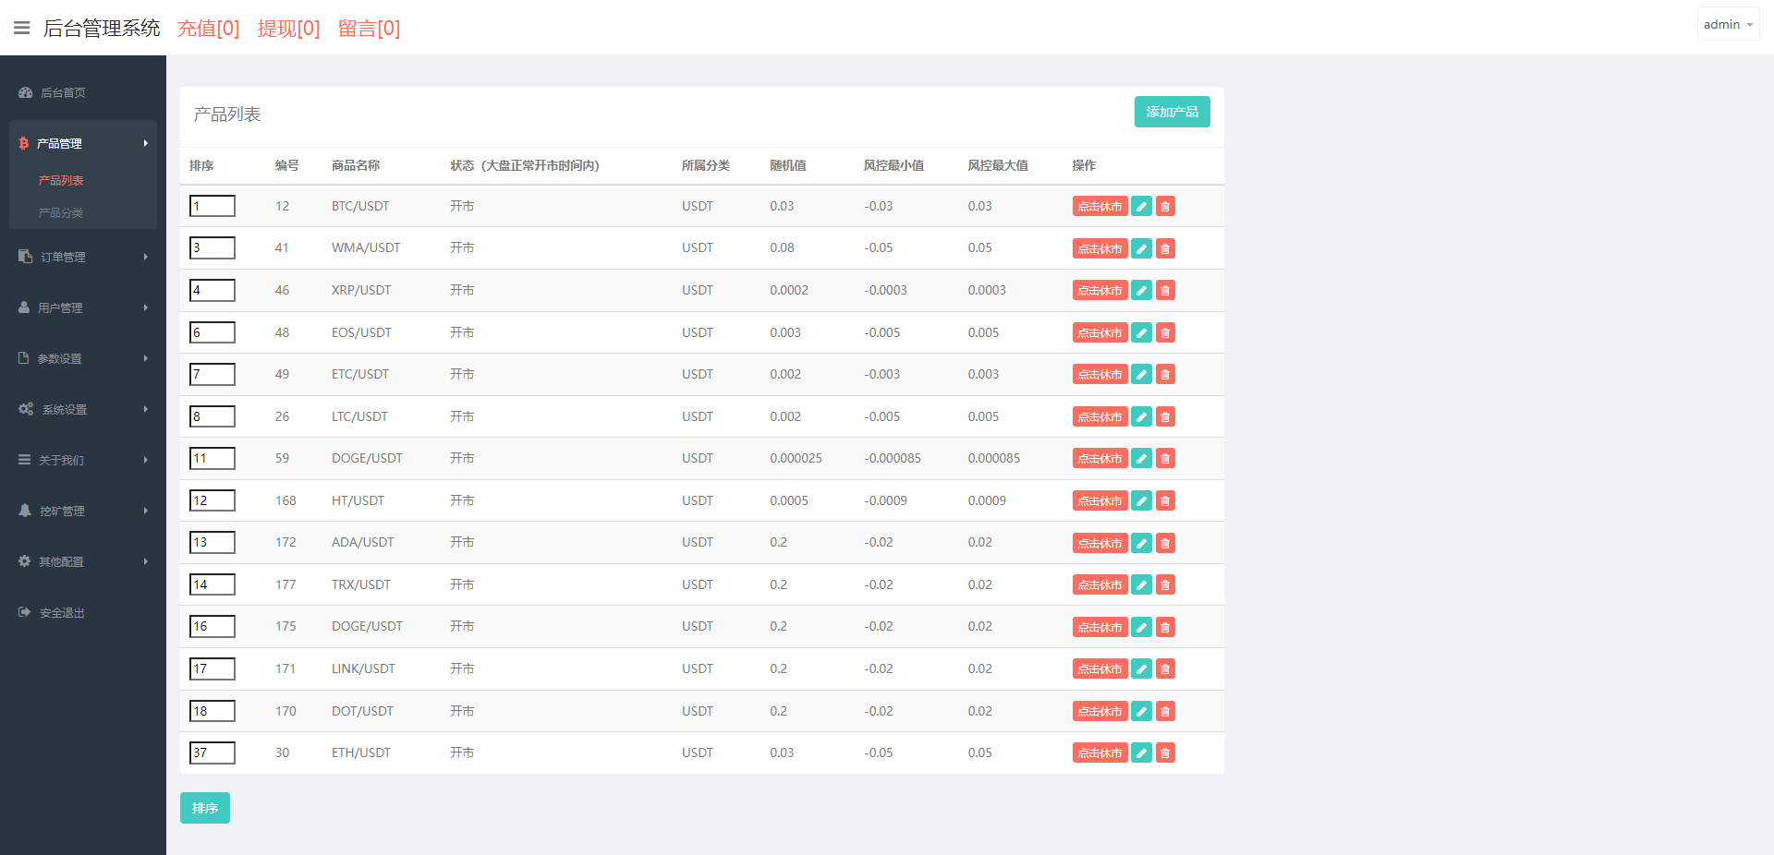Open the admin user dropdown
The image size is (1774, 855).
point(1727,25)
